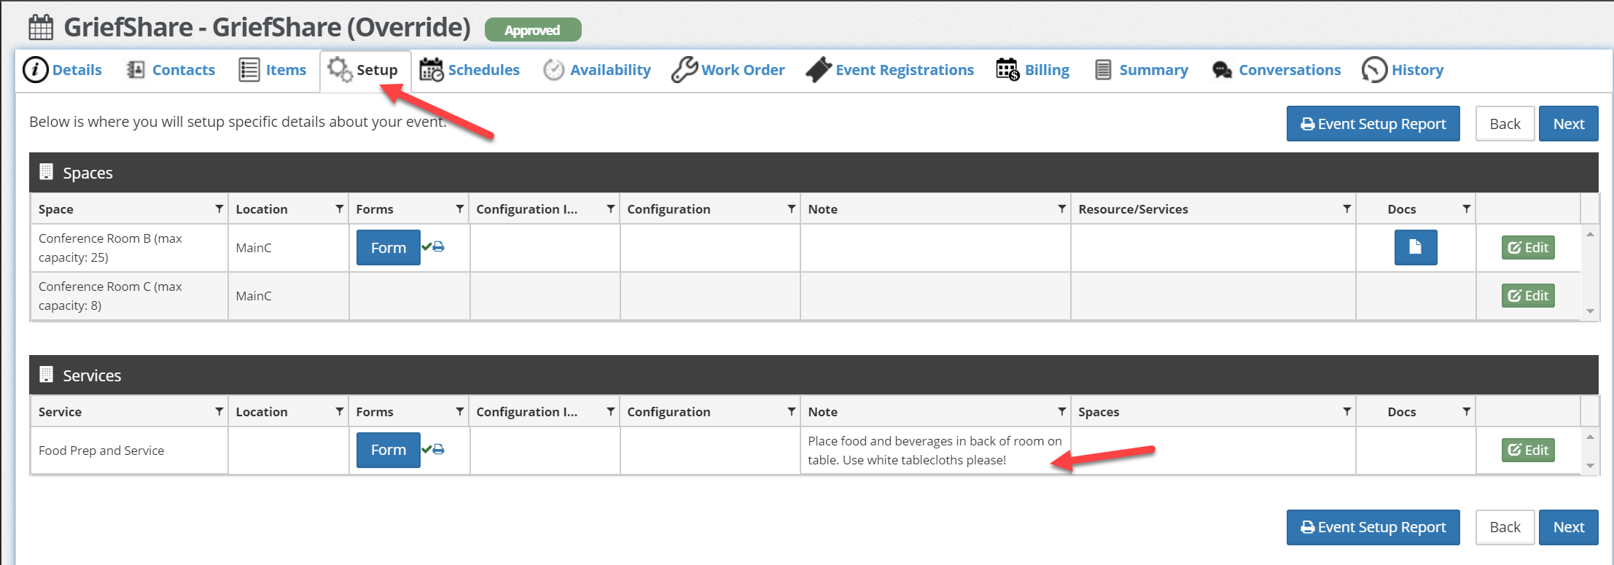Image resolution: width=1614 pixels, height=565 pixels.
Task: Filter the Spaces table Forms column
Action: tap(459, 209)
